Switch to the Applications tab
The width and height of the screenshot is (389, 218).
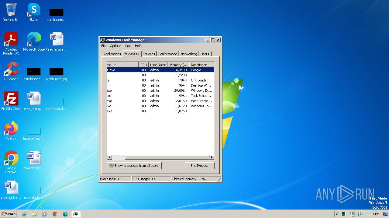pos(112,54)
